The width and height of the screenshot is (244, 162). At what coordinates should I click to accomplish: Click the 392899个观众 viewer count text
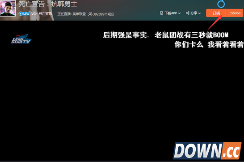click(104, 14)
